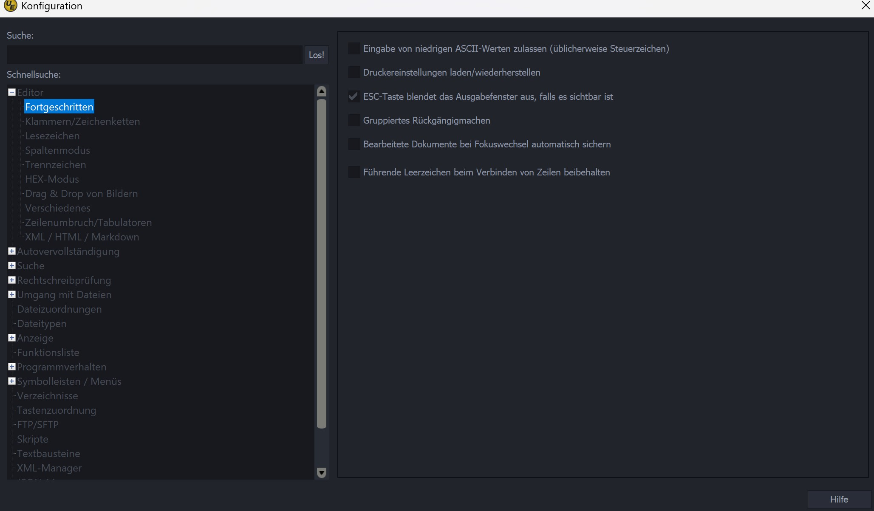
Task: Expand the Rechtschreibprüfung node
Action: click(12, 280)
